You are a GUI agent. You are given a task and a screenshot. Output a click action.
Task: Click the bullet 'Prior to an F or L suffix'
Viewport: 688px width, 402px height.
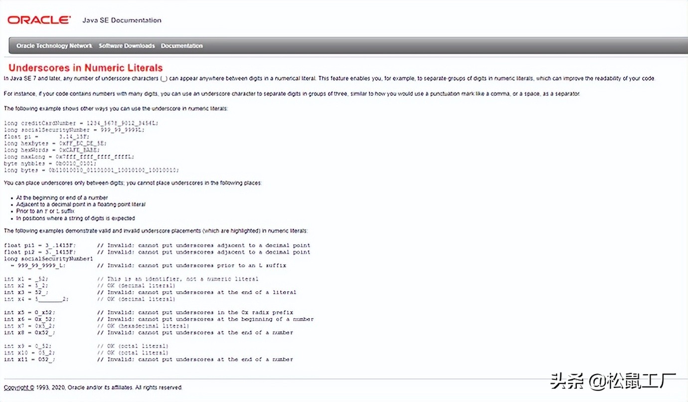coord(45,211)
